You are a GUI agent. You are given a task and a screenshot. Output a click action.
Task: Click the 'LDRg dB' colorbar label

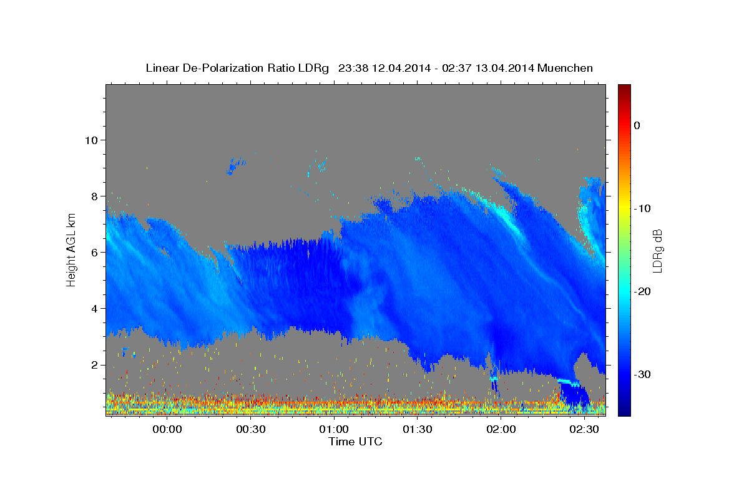657,251
